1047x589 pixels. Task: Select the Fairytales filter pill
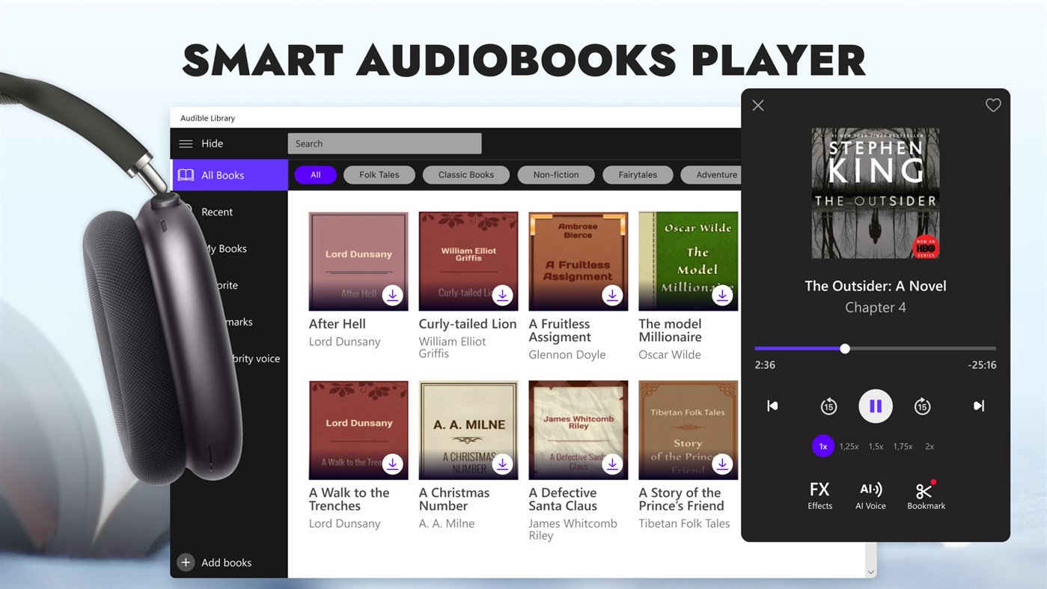pyautogui.click(x=637, y=174)
